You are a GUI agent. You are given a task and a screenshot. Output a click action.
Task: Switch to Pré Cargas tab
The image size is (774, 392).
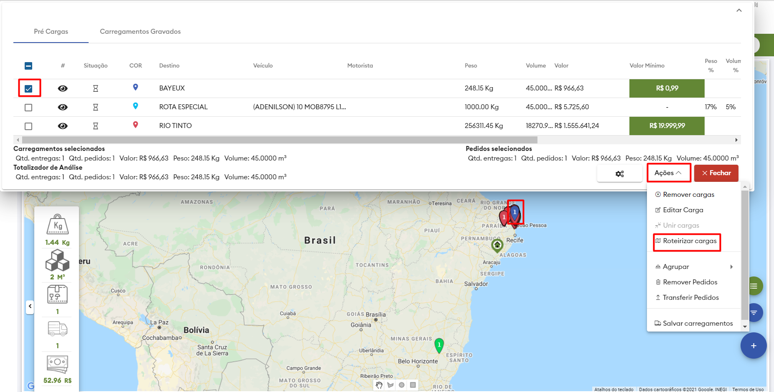tap(51, 32)
